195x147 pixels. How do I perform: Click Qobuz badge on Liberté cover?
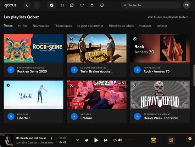coord(9,86)
